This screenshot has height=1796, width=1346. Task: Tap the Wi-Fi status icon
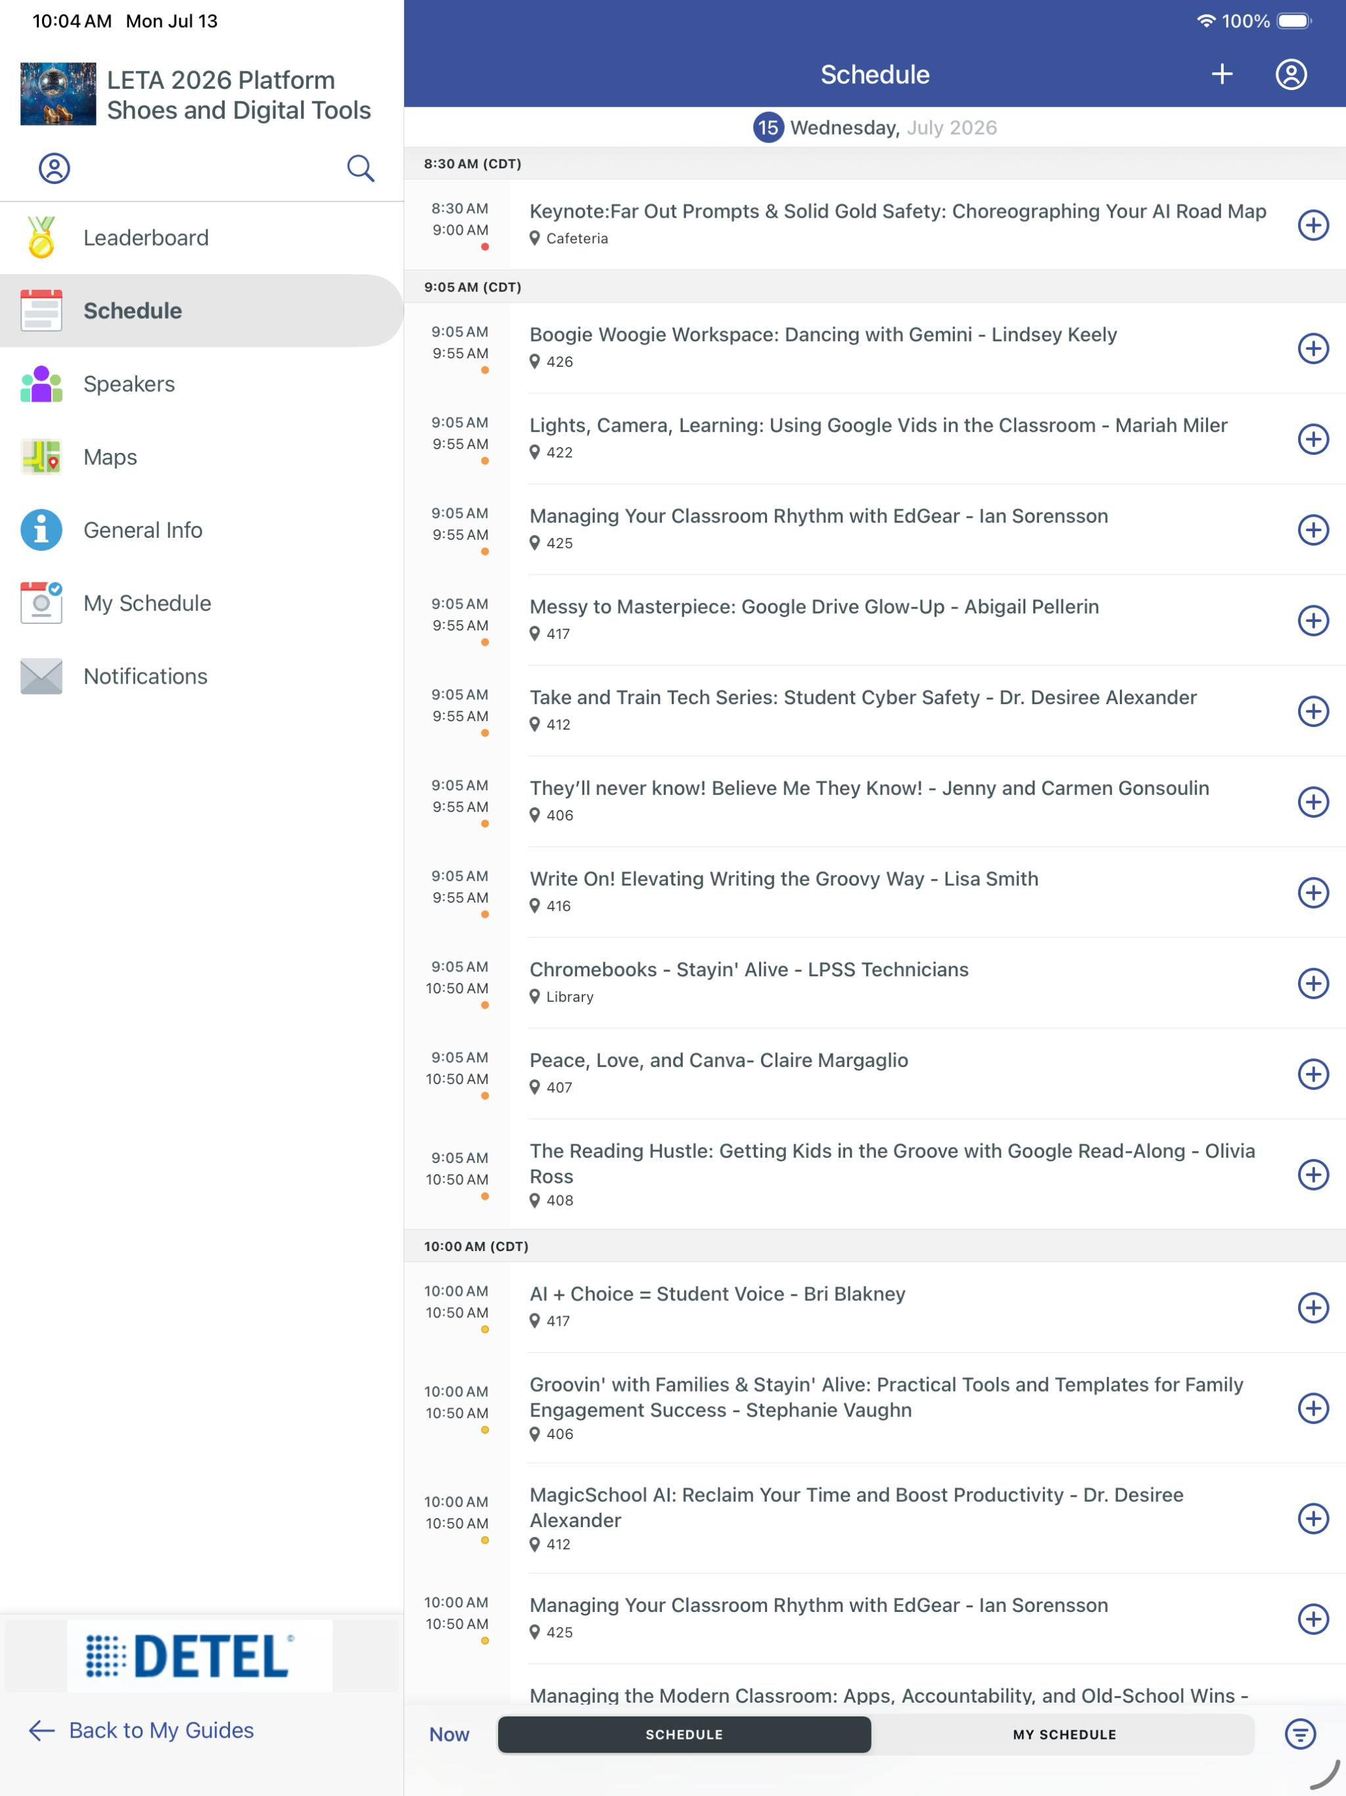(x=1207, y=21)
